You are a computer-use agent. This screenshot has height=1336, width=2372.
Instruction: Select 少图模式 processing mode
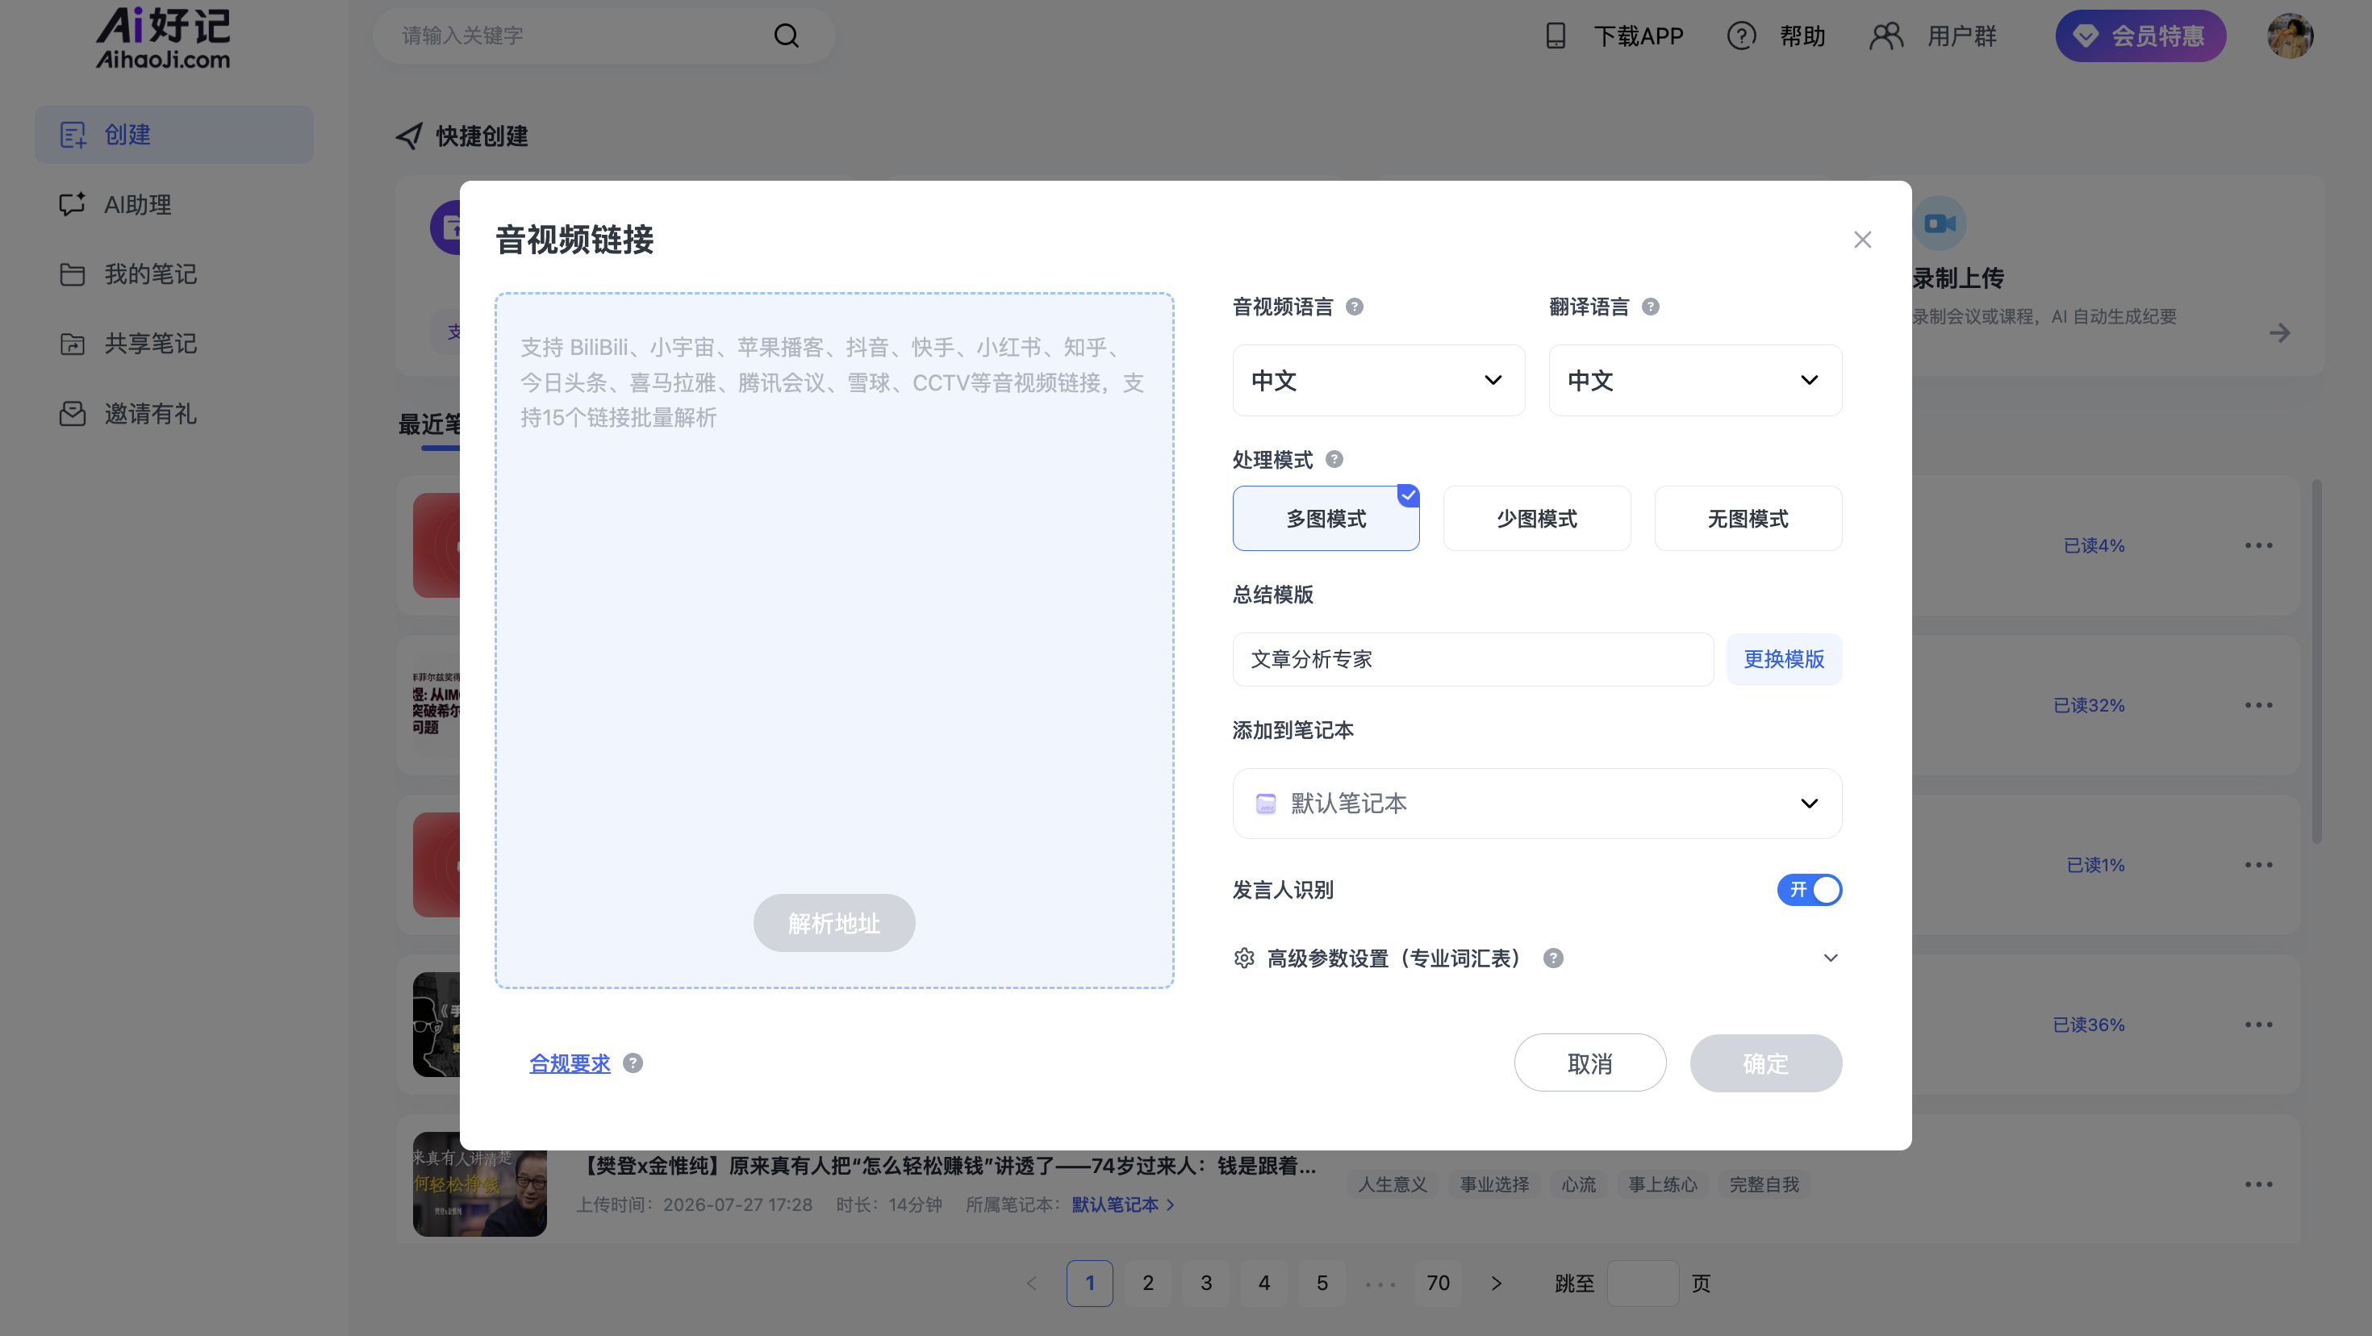1537,519
